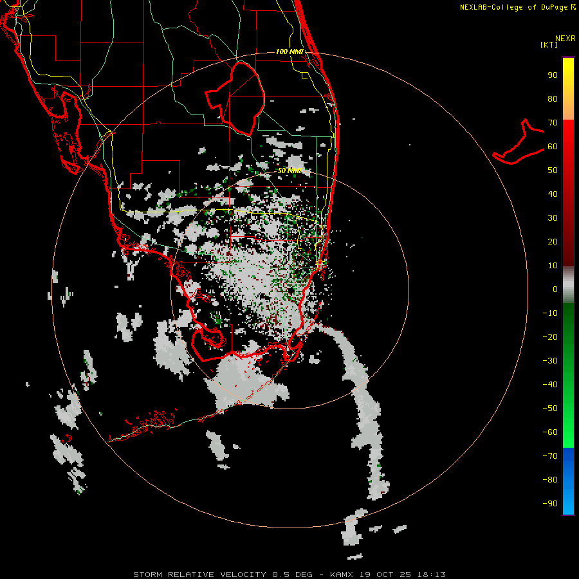Click the 50 NMI range ring label
579x579 pixels.
tap(289, 170)
